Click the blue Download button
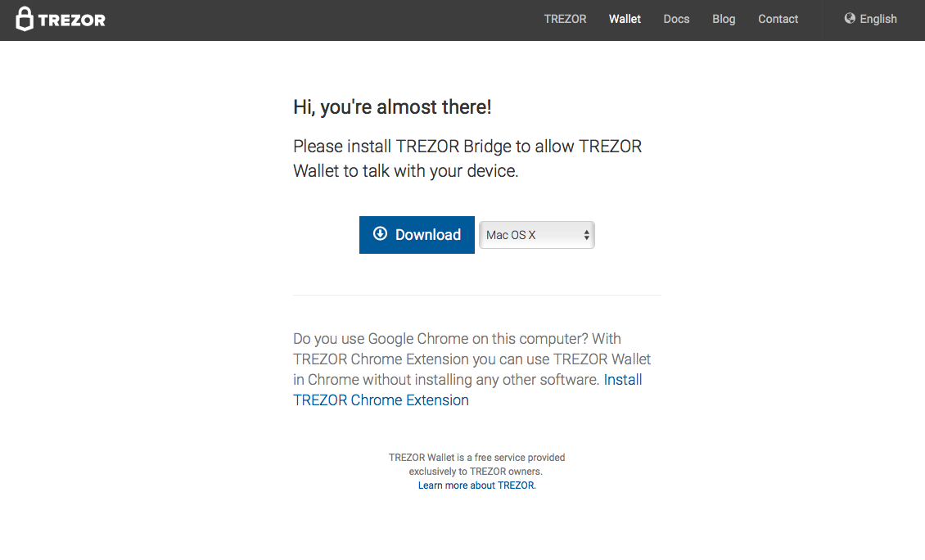 point(417,235)
